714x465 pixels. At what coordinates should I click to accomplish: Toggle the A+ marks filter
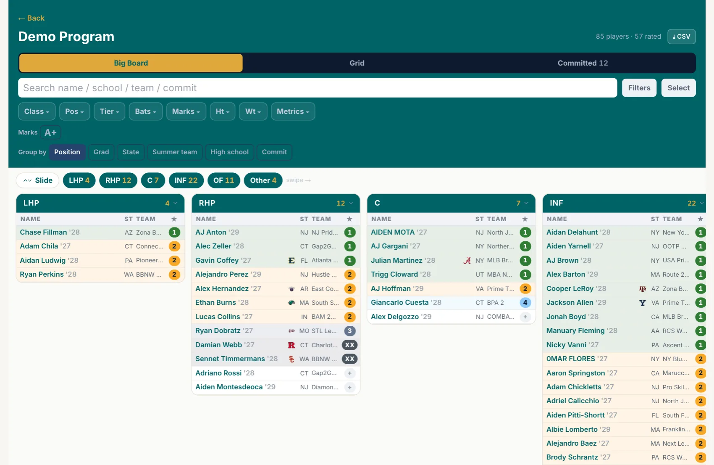(x=51, y=132)
